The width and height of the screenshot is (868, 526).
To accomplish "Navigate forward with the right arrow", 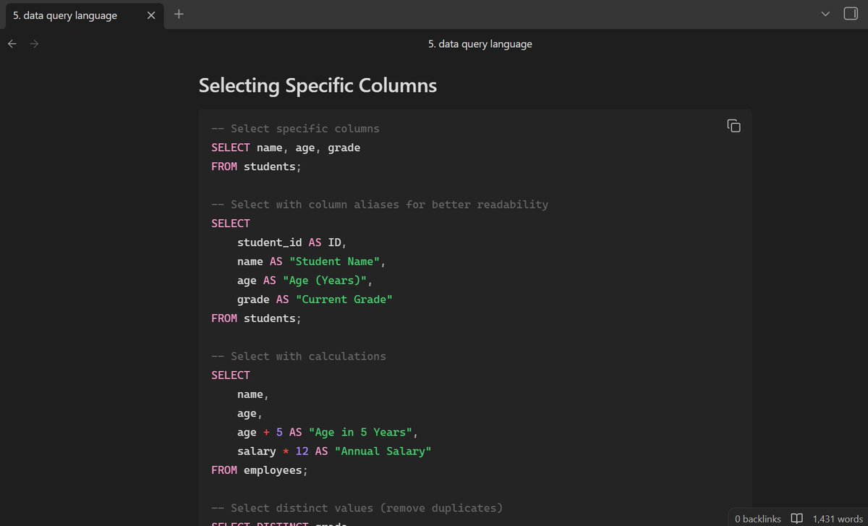I will coord(34,44).
